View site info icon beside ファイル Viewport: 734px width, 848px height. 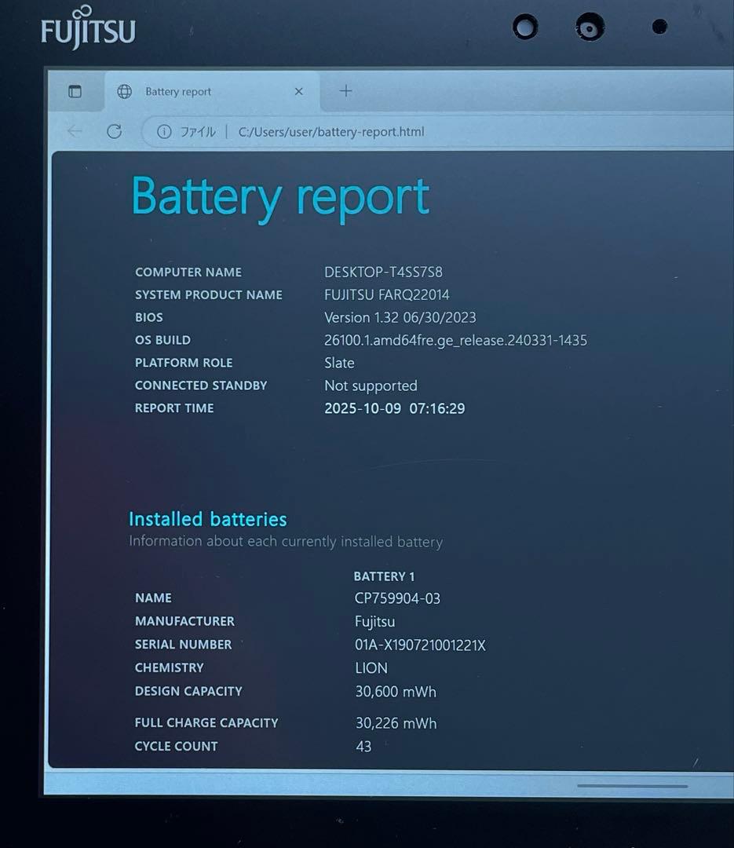click(164, 131)
